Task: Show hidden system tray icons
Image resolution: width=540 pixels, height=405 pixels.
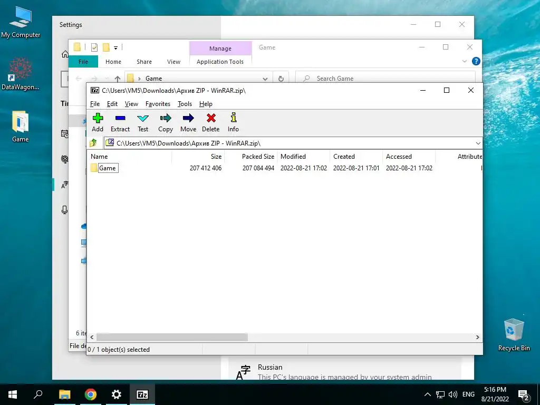Action: (427, 394)
